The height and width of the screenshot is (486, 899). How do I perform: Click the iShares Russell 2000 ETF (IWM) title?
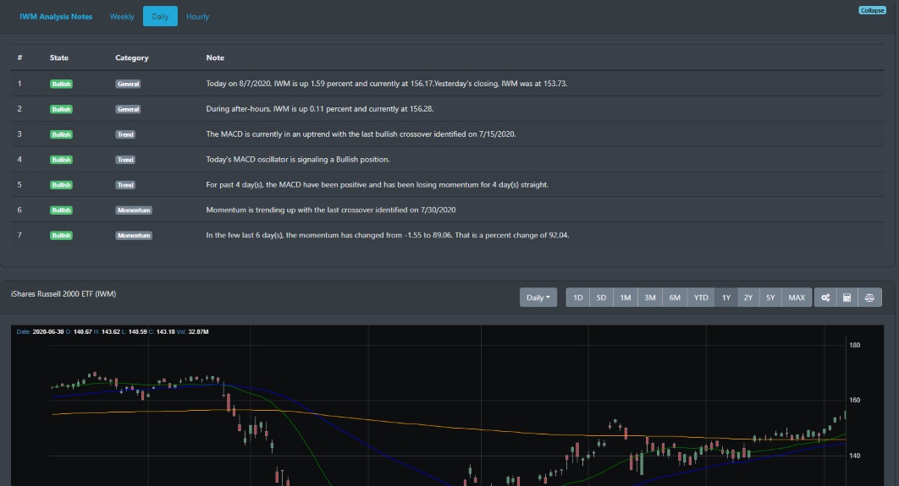[x=63, y=293]
